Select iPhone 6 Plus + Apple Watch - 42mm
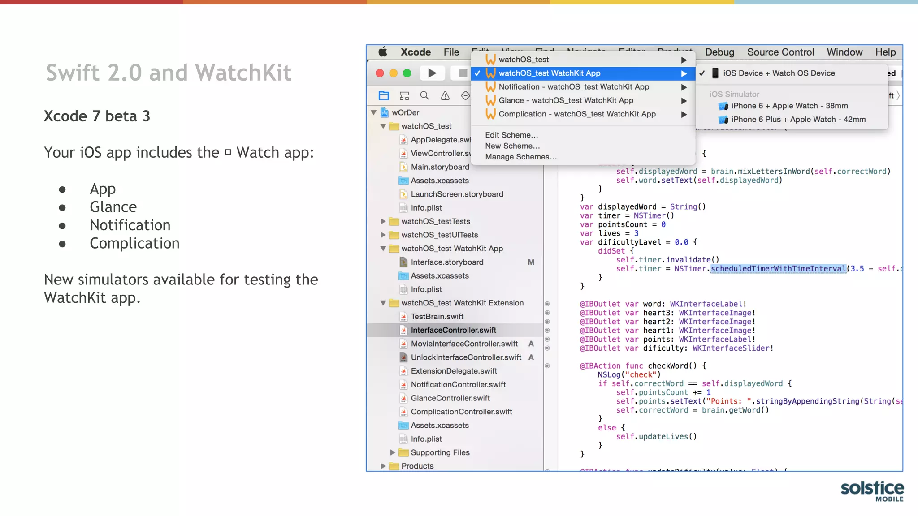Image resolution: width=918 pixels, height=516 pixels. [x=792, y=120]
